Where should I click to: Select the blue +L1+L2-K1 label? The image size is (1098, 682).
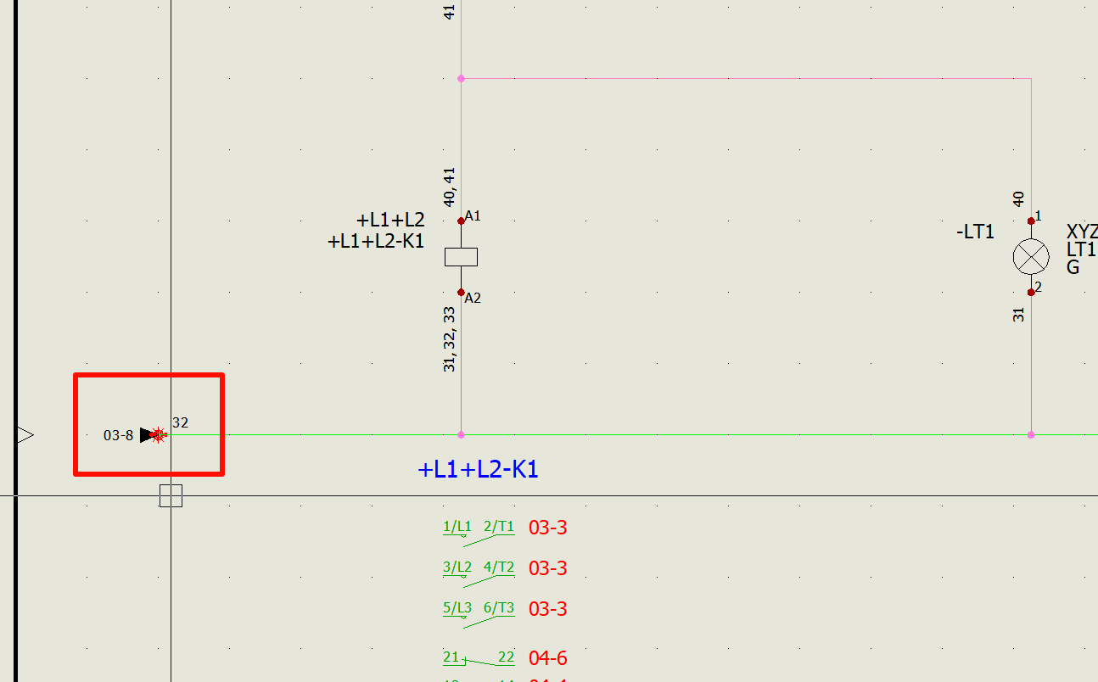(x=478, y=469)
